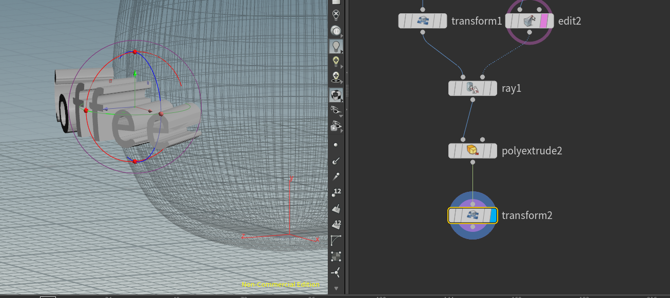Toggle the blue display flag on transform2

[494, 215]
